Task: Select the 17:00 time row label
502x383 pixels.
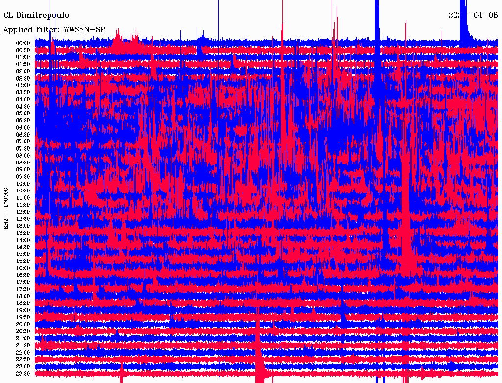Action: pos(23,282)
